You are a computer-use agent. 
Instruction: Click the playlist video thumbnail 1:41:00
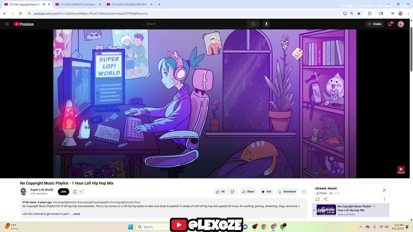pos(326,210)
